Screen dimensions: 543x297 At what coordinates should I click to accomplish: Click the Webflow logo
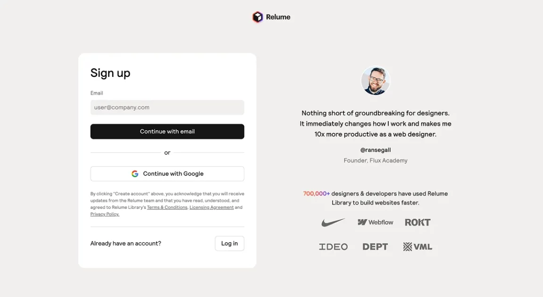pos(376,223)
